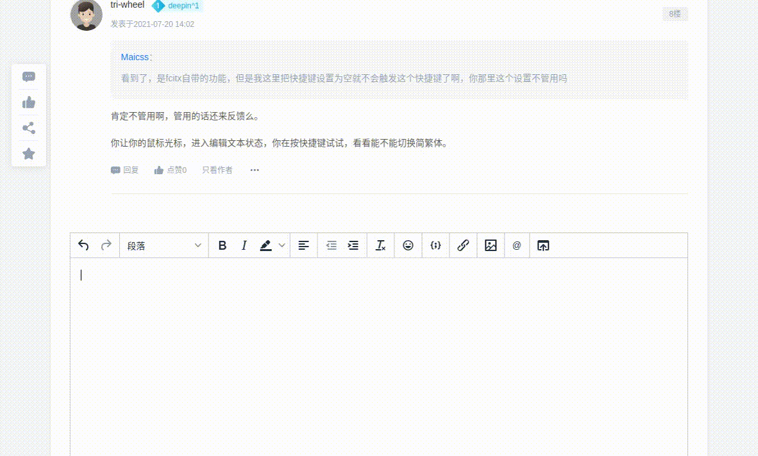
Task: Toggle 只看作者 author-only filter
Action: click(x=217, y=170)
